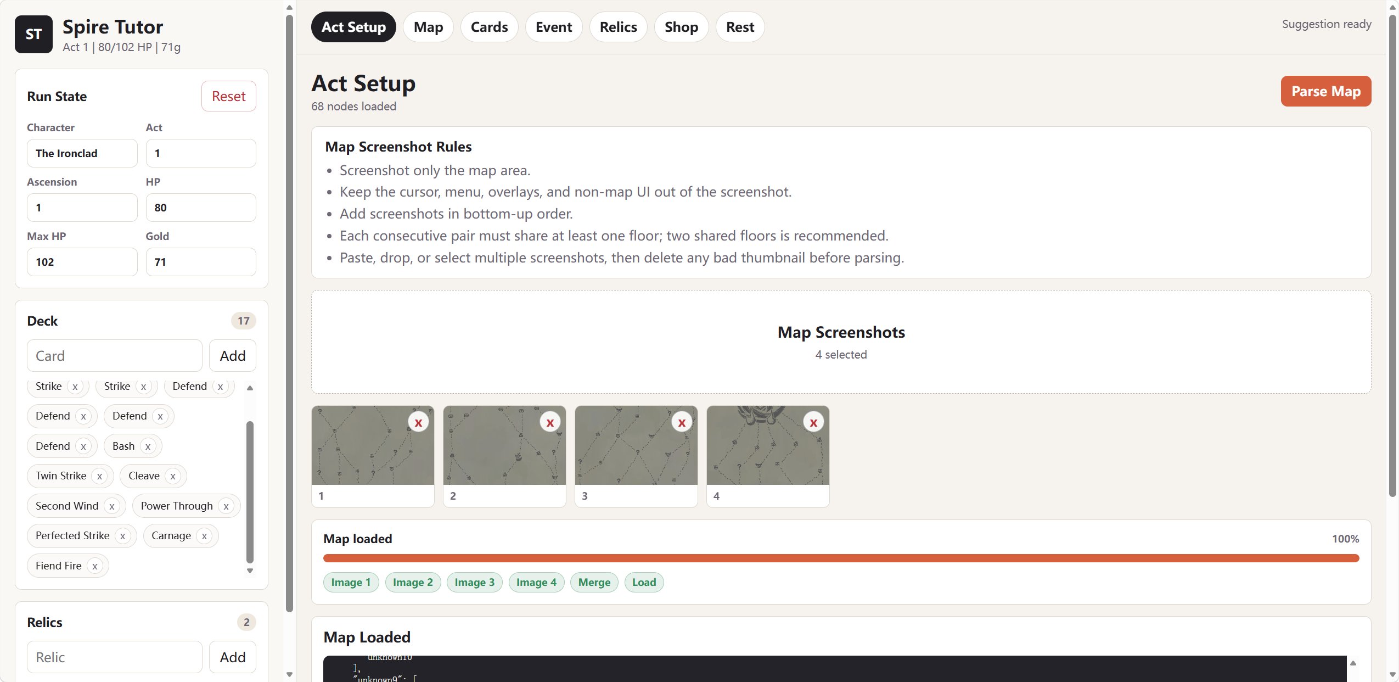Screen dimensions: 1399x682
Task: Click the Ascension field
Action: 82,208
